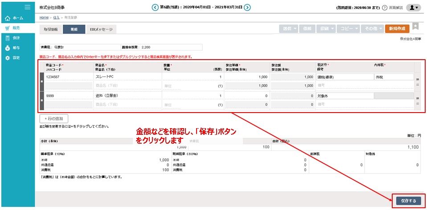Go to the previous fiscal period
The height and width of the screenshot is (210, 427).
click(x=155, y=8)
